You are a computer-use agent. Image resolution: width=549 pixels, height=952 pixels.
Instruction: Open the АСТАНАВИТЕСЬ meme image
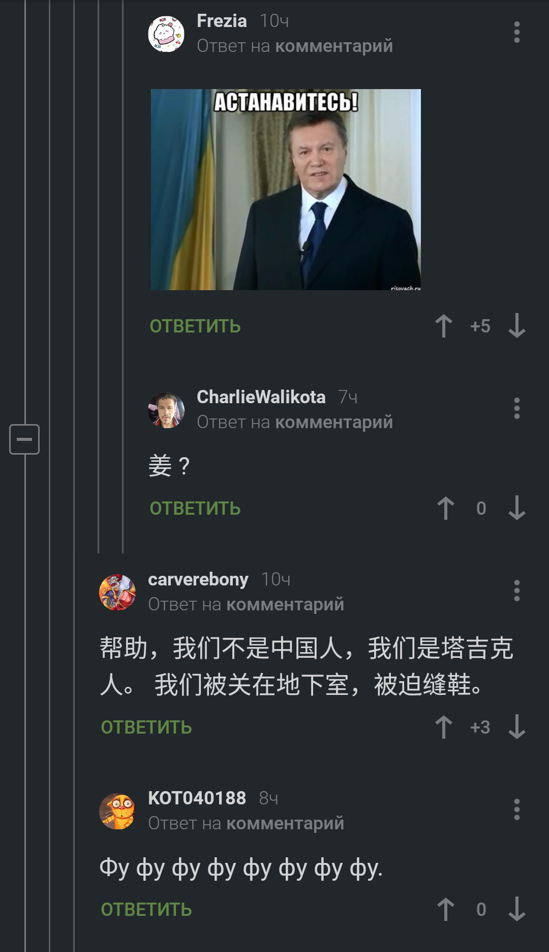pyautogui.click(x=286, y=189)
